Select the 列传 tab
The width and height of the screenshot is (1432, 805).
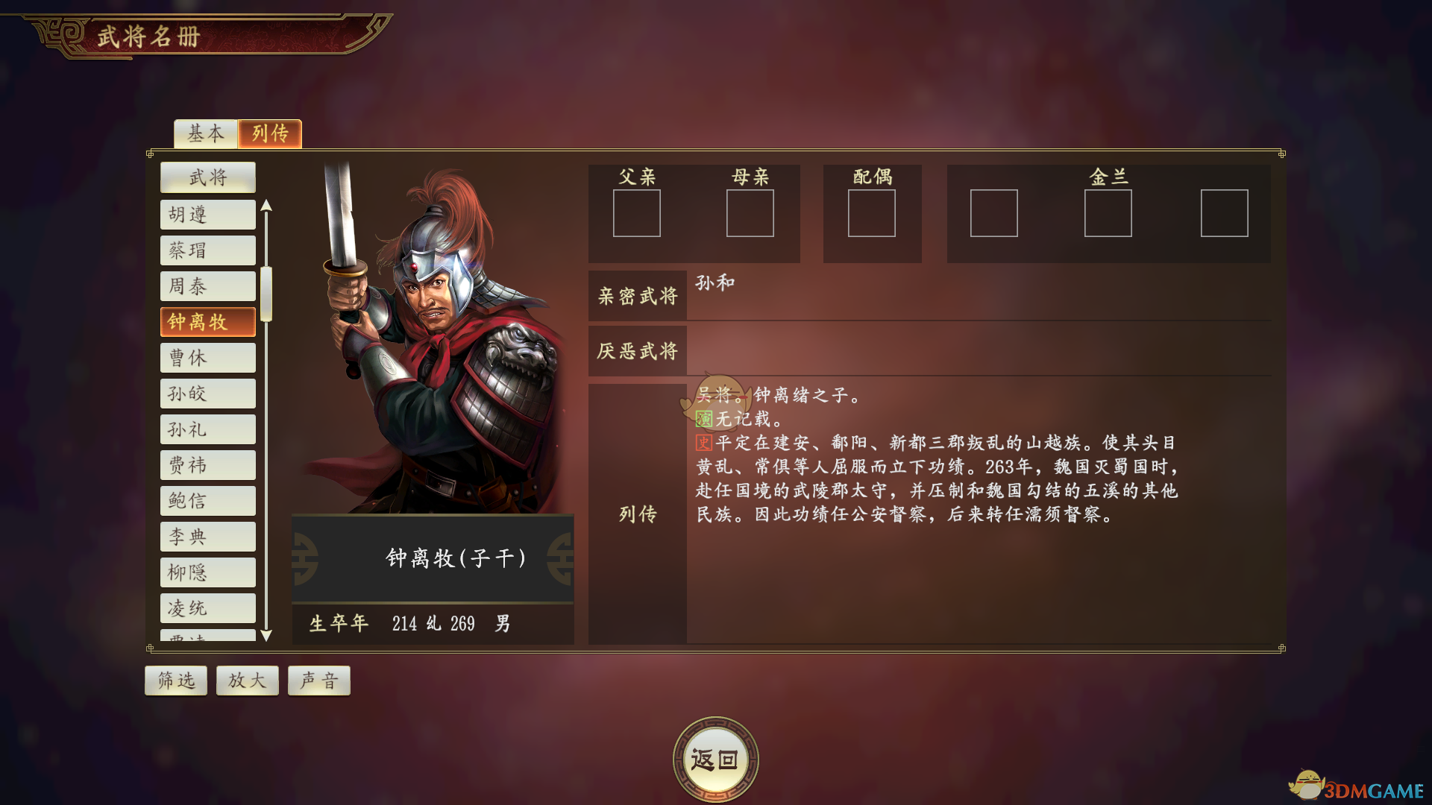pos(270,133)
